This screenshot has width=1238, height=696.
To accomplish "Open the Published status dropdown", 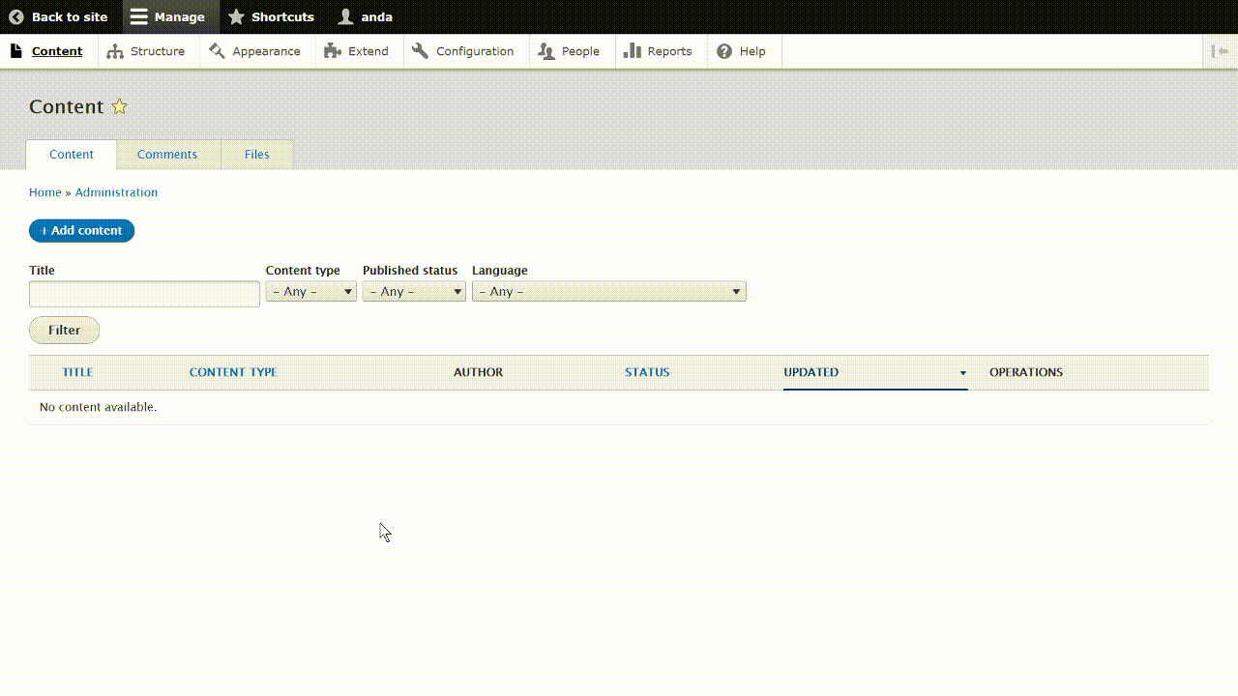I will (414, 291).
